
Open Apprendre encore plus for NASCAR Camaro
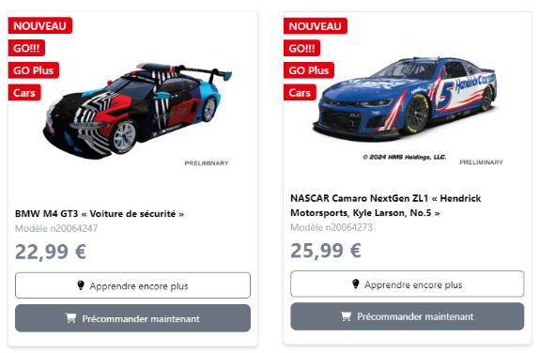[407, 284]
